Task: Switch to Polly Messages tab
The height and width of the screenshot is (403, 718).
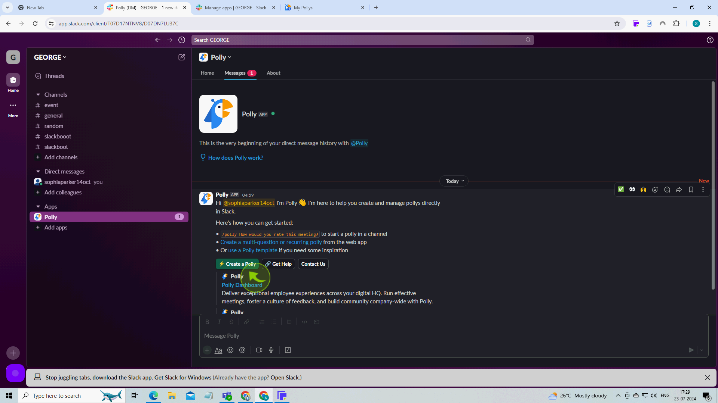Action: pyautogui.click(x=240, y=73)
